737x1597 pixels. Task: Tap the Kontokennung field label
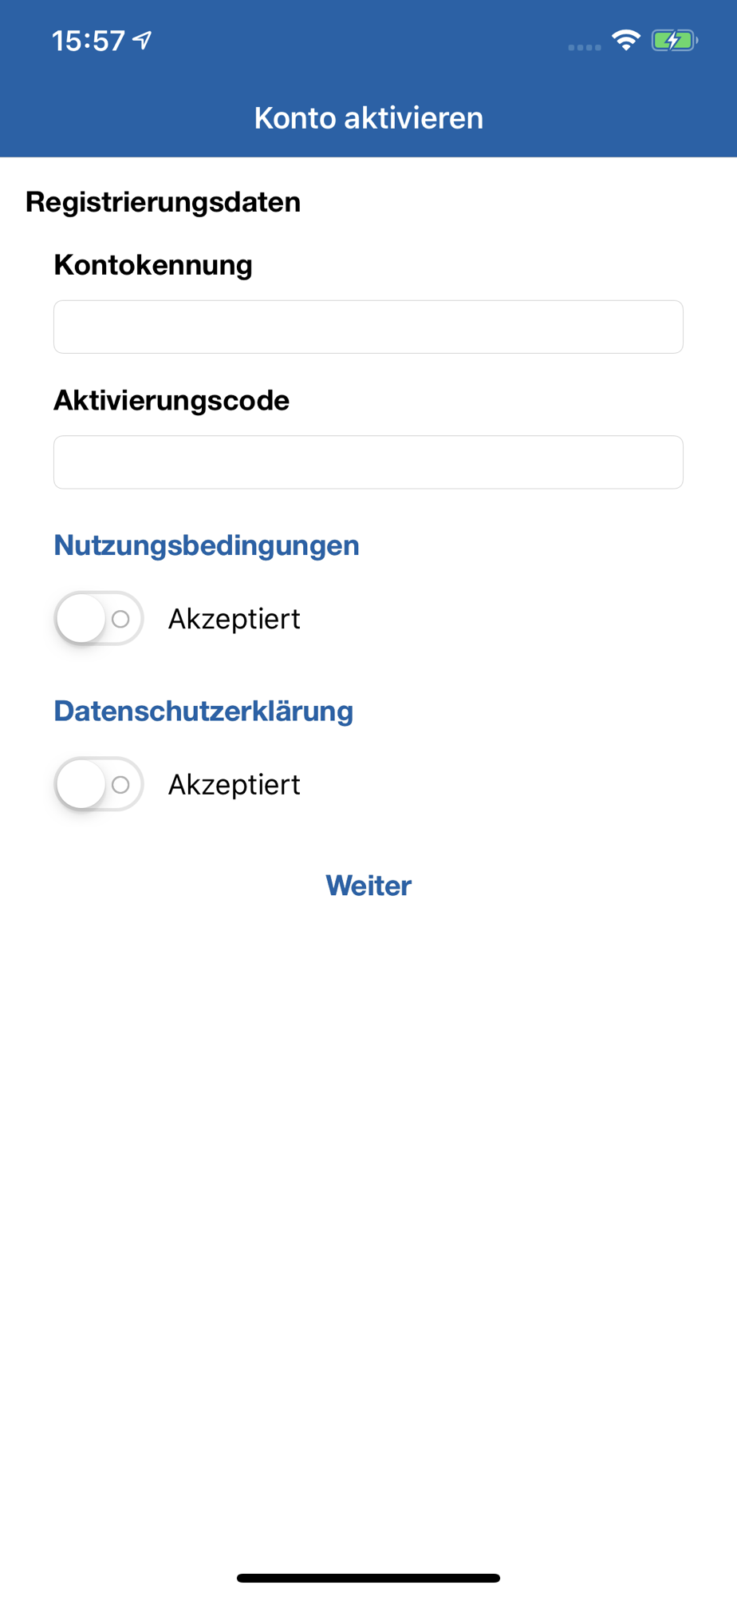(x=153, y=265)
